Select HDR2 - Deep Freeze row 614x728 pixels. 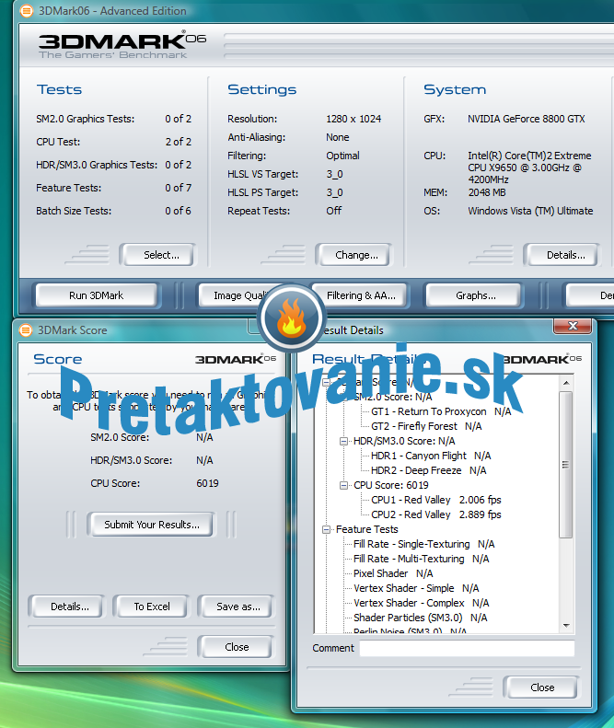(x=428, y=471)
